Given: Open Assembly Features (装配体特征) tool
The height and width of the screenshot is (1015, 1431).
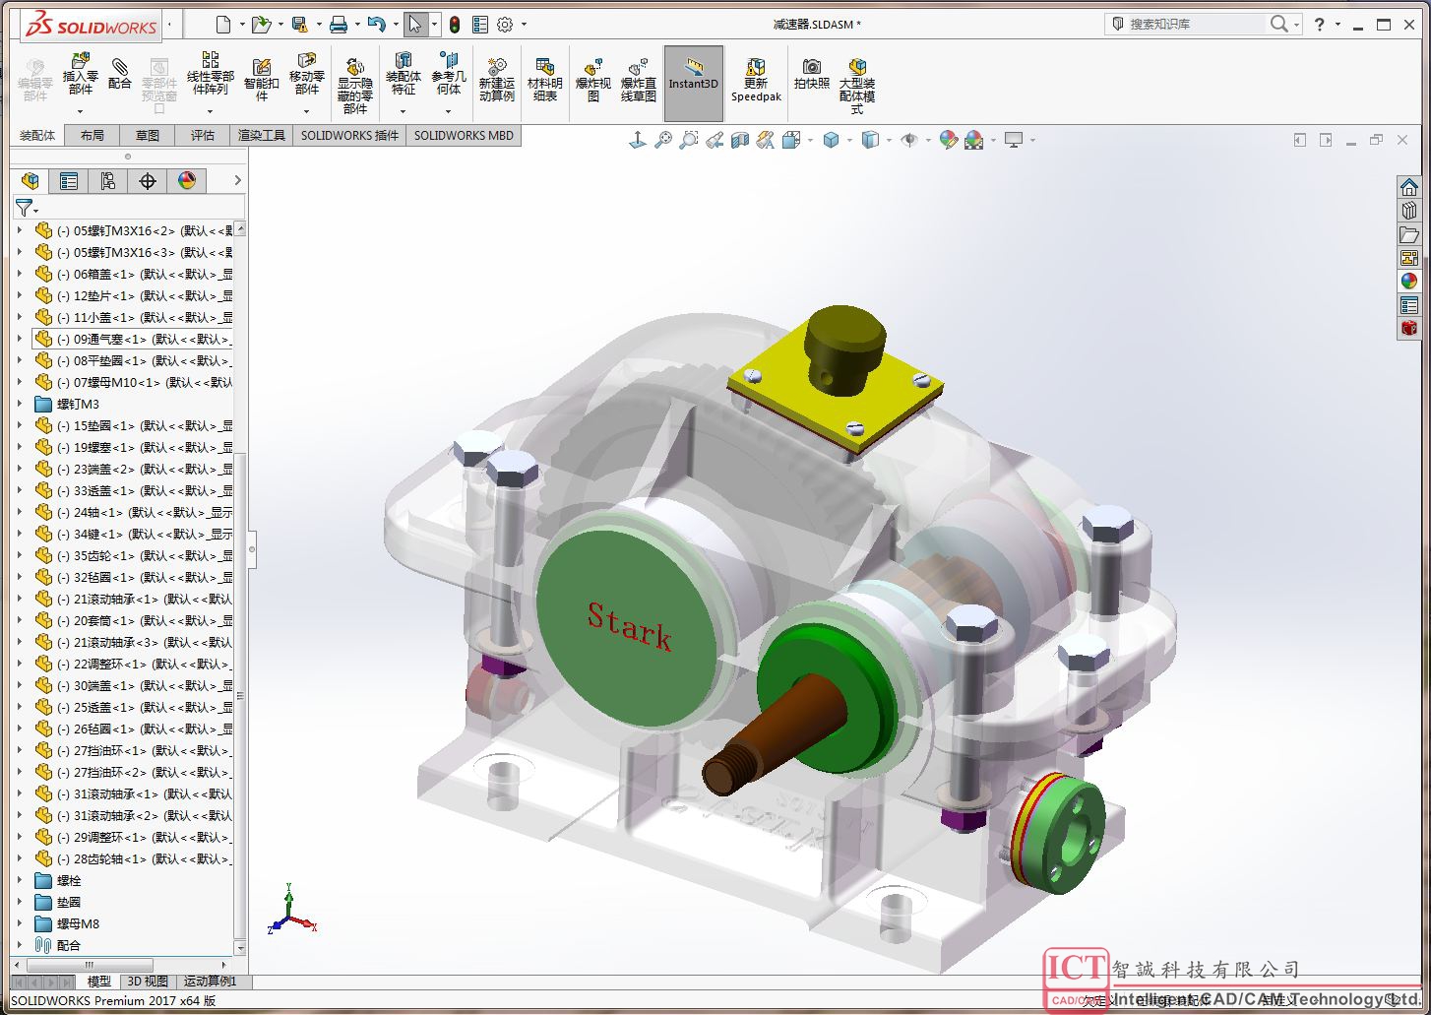Looking at the screenshot, I should (403, 76).
